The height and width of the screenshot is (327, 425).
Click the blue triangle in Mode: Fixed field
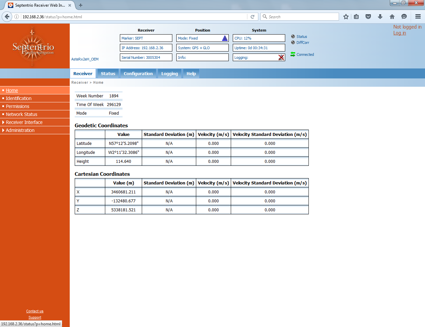pyautogui.click(x=225, y=38)
